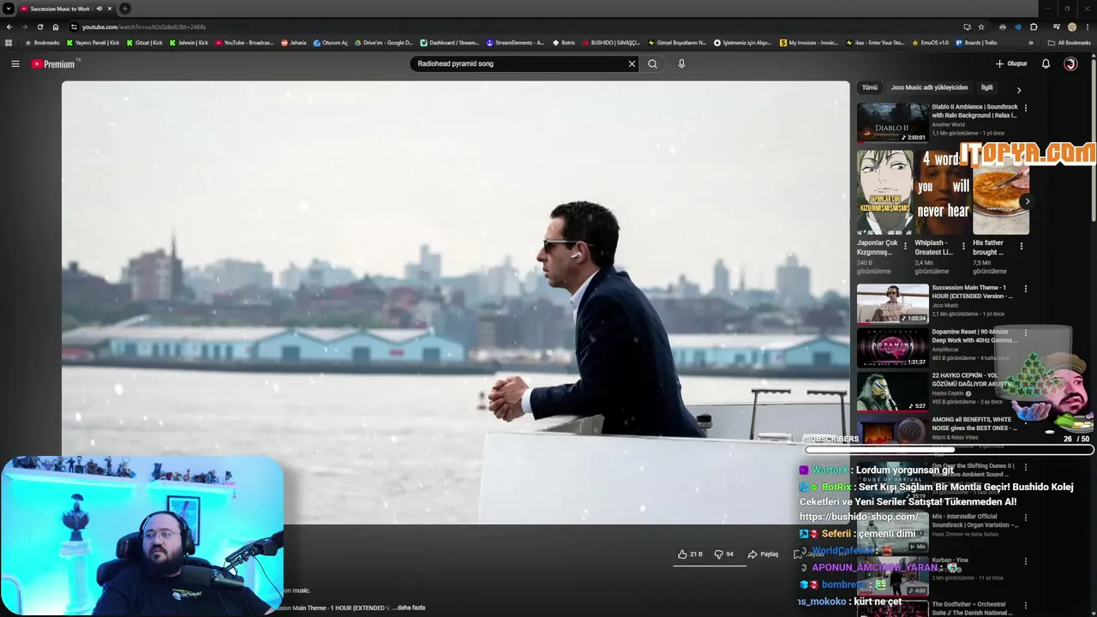Expand description with ...daha fazla
Image resolution: width=1097 pixels, height=617 pixels.
409,608
